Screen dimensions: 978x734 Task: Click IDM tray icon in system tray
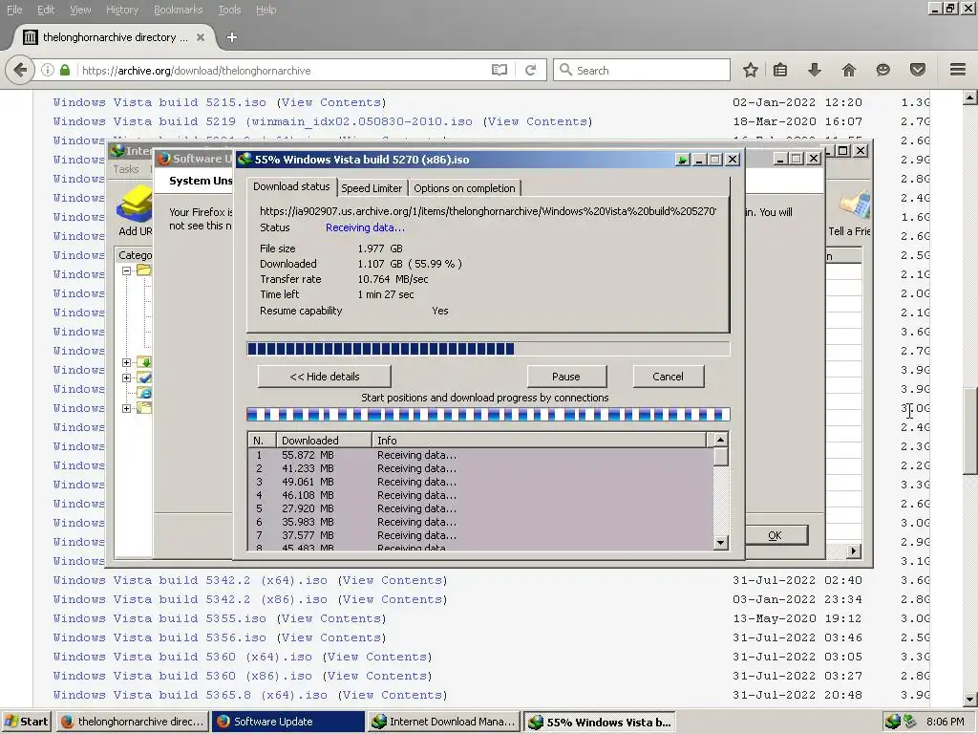coord(893,722)
